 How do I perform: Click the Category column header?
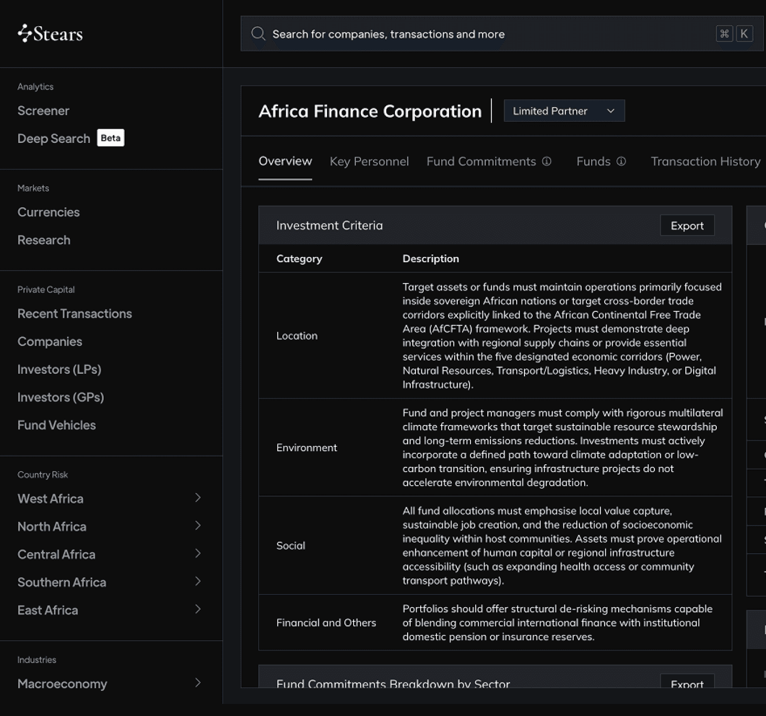pyautogui.click(x=299, y=259)
